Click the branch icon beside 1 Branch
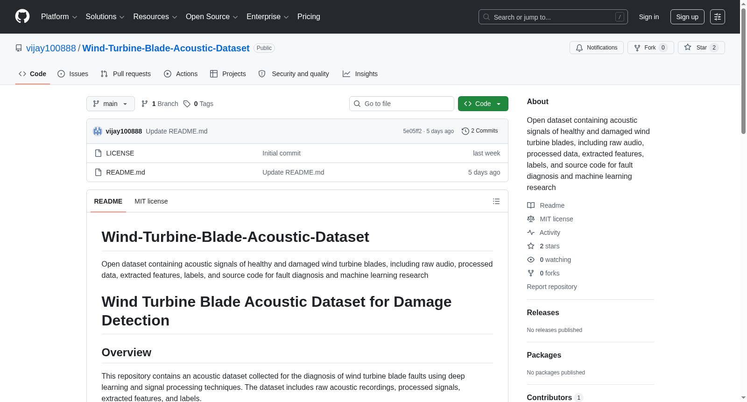747x402 pixels. click(x=145, y=104)
